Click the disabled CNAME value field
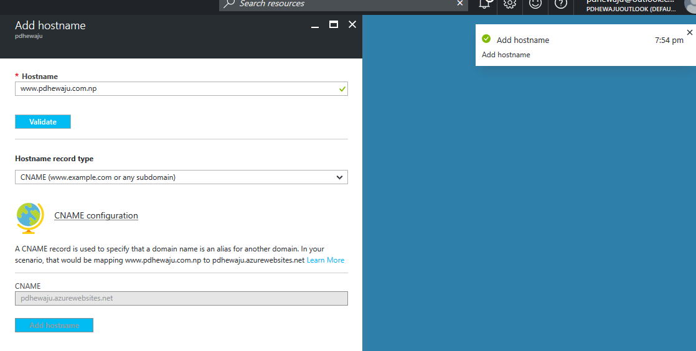 click(x=181, y=298)
